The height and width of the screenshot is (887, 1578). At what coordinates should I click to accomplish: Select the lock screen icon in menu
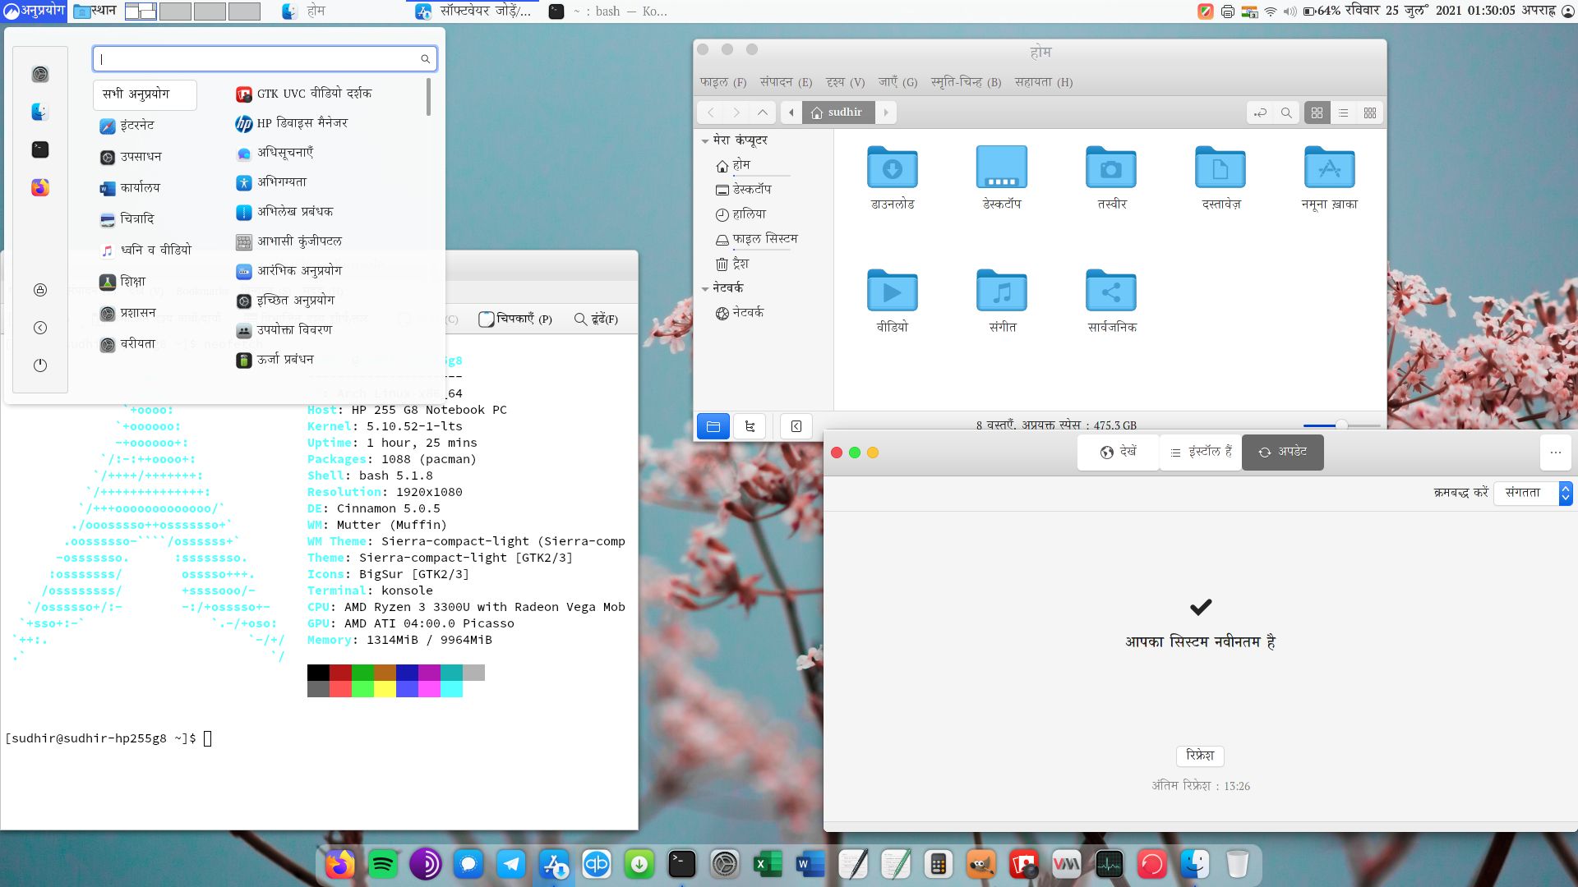tap(39, 290)
